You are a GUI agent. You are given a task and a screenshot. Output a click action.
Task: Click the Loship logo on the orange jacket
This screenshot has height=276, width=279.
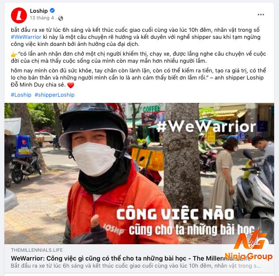(114, 229)
